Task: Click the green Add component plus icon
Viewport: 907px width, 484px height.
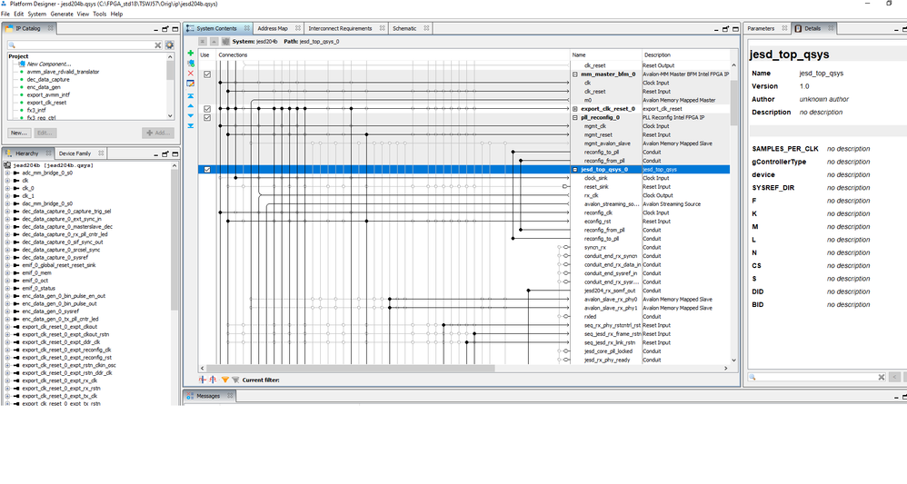Action: coord(191,54)
